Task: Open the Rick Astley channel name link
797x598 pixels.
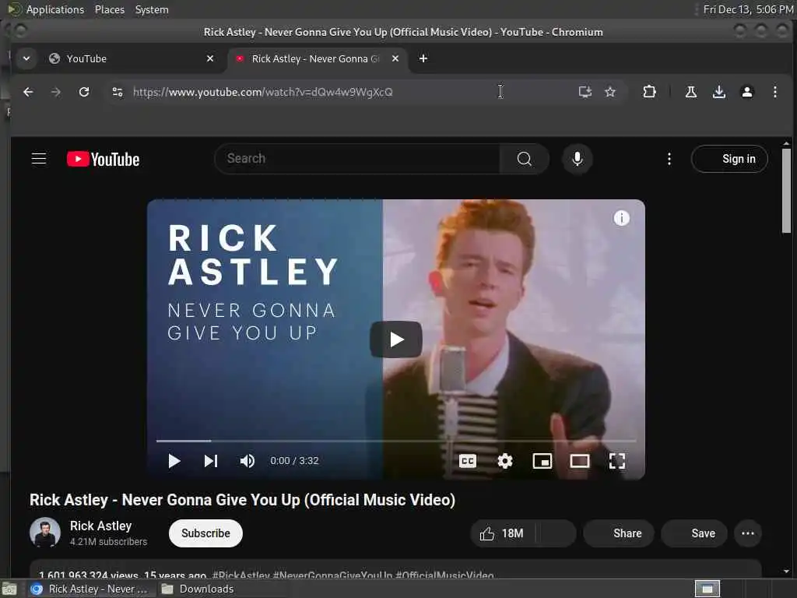Action: 100,526
